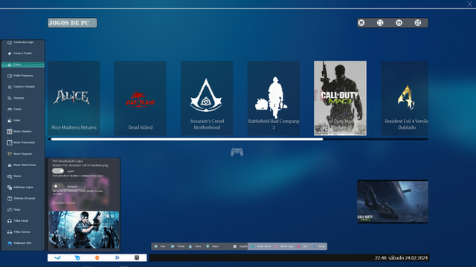Click the Call of Duty MW3 wallpaper preview

[393, 202]
